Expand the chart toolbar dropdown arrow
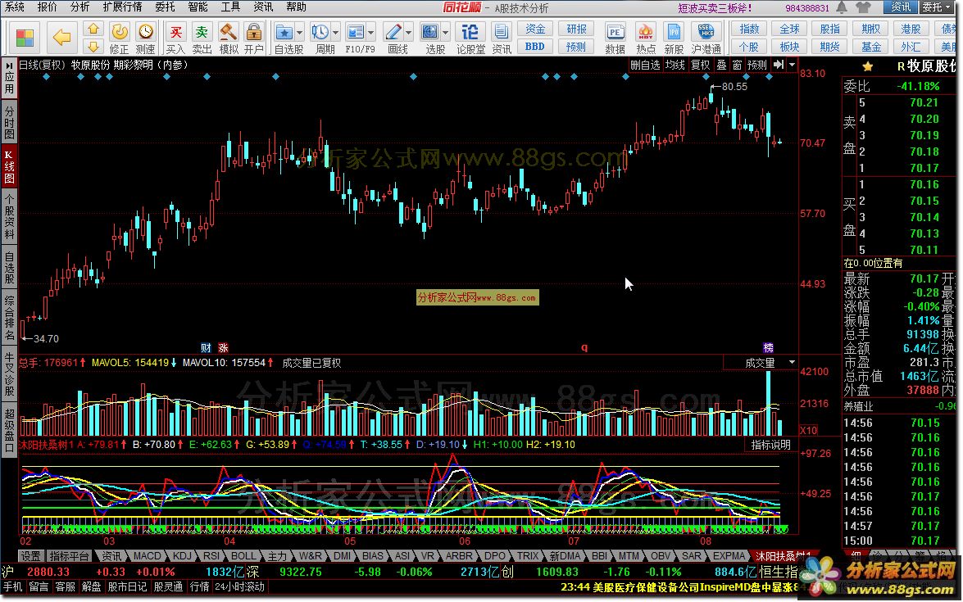 coord(792,65)
